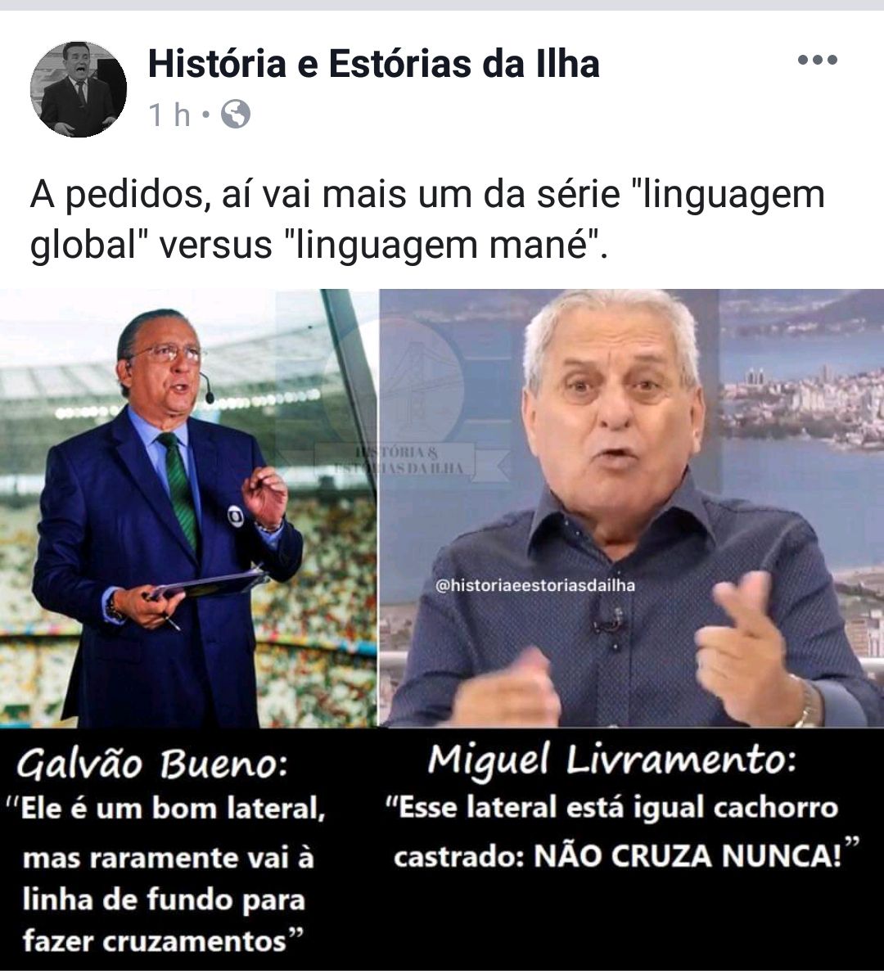884x974 pixels.
Task: Open the História e Estórias da Ilha page
Action: coord(373,63)
